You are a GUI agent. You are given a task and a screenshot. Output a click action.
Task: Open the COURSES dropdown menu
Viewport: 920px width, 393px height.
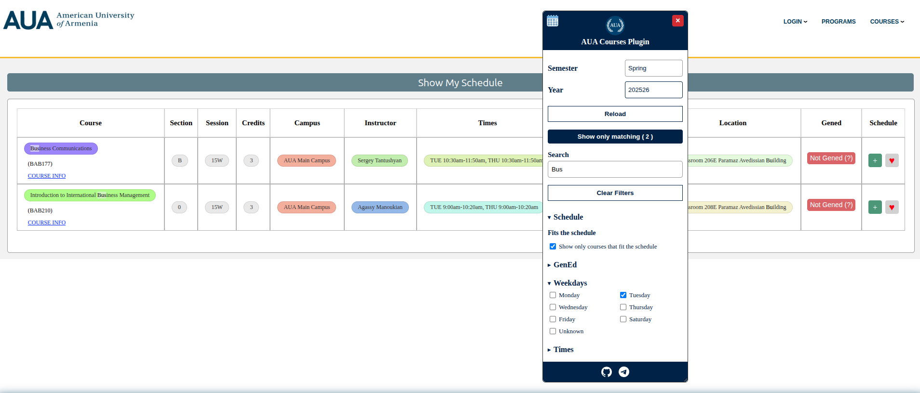click(x=887, y=22)
